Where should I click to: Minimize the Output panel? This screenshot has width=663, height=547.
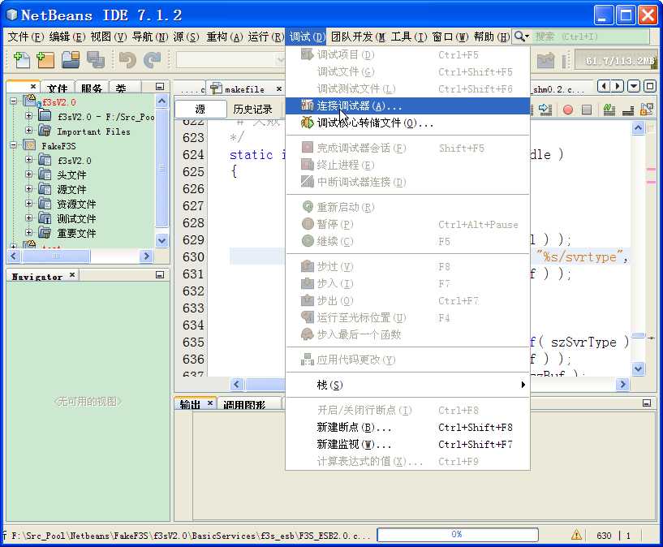tap(647, 403)
